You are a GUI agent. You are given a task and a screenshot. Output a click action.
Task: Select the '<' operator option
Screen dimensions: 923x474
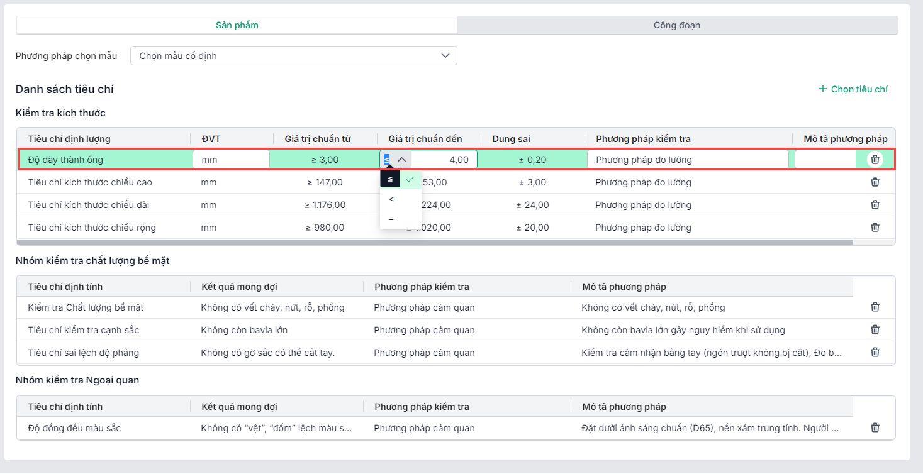(392, 199)
